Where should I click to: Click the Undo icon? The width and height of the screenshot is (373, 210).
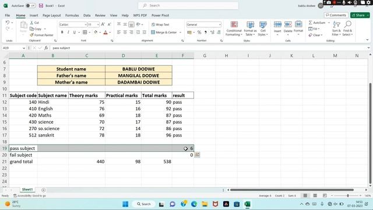(8, 23)
